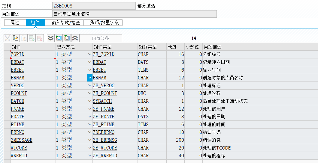This screenshot has height=163, width=318.
Task: Click the 部分激活 status text
Action: click(x=146, y=6)
